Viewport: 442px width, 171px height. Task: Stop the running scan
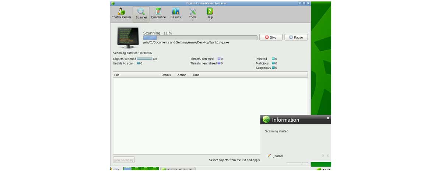(x=271, y=37)
